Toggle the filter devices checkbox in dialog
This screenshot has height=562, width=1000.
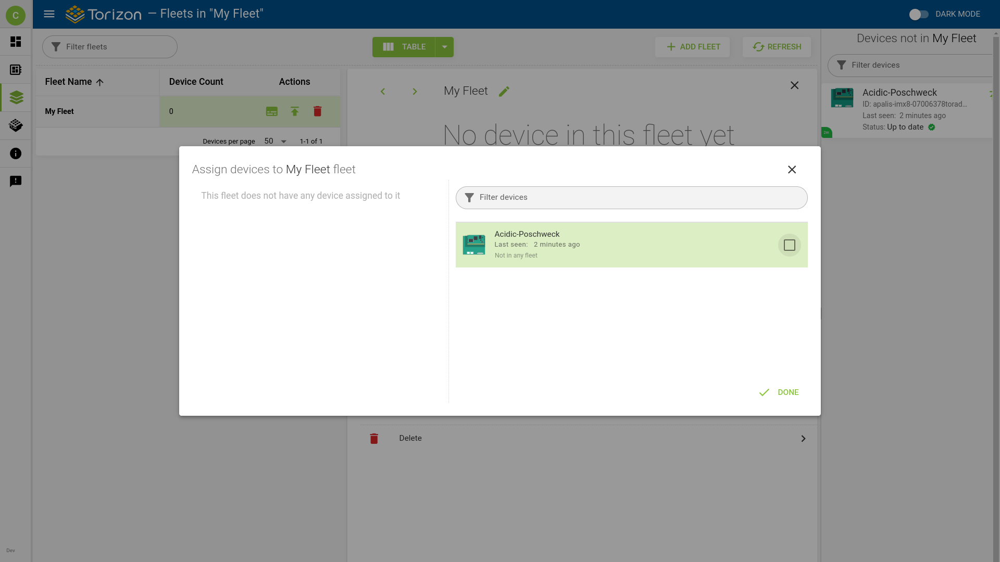coord(790,245)
